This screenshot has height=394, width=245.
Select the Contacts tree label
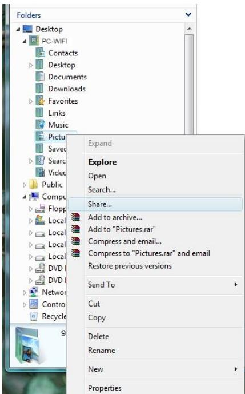pyautogui.click(x=63, y=53)
